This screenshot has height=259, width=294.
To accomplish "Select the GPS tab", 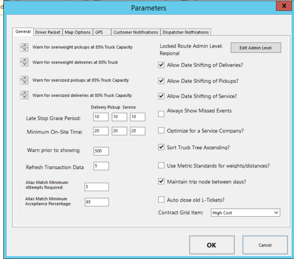I will pyautogui.click(x=99, y=32).
